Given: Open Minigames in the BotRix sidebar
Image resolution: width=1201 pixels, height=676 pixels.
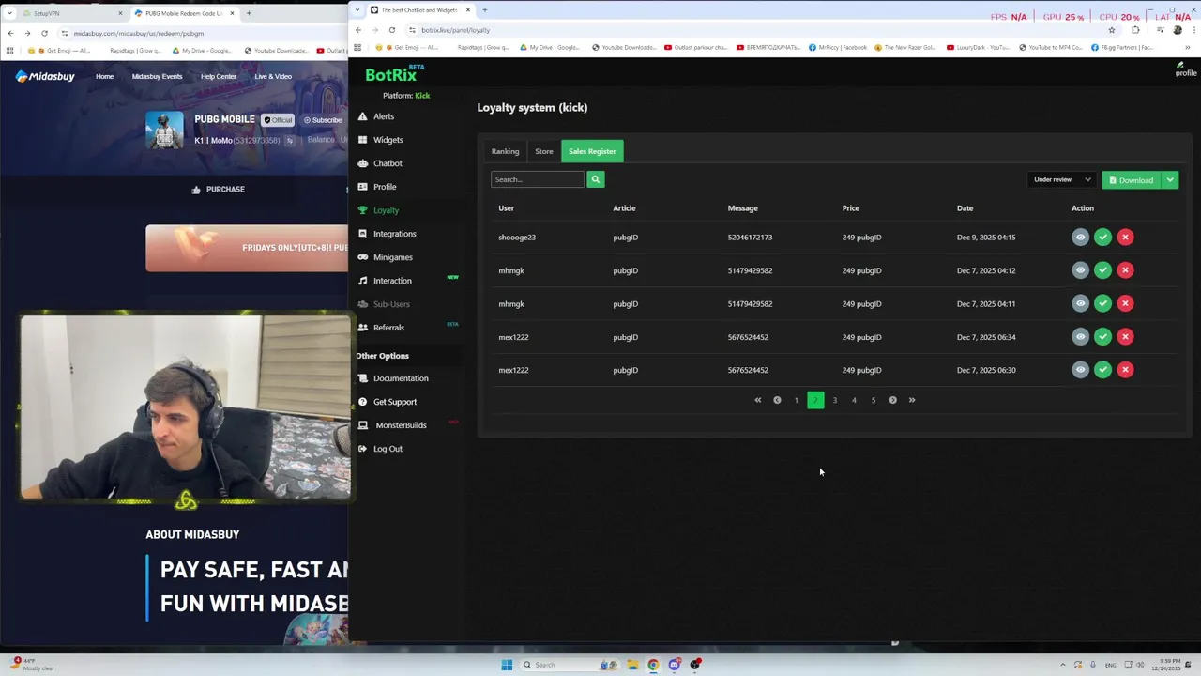Looking at the screenshot, I should tap(392, 257).
